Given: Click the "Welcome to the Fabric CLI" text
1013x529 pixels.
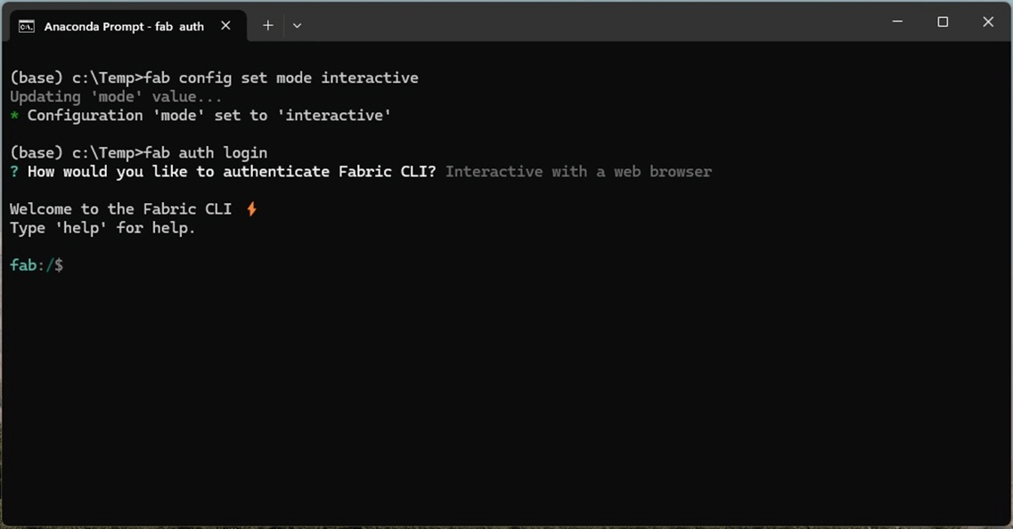Looking at the screenshot, I should pyautogui.click(x=120, y=208).
